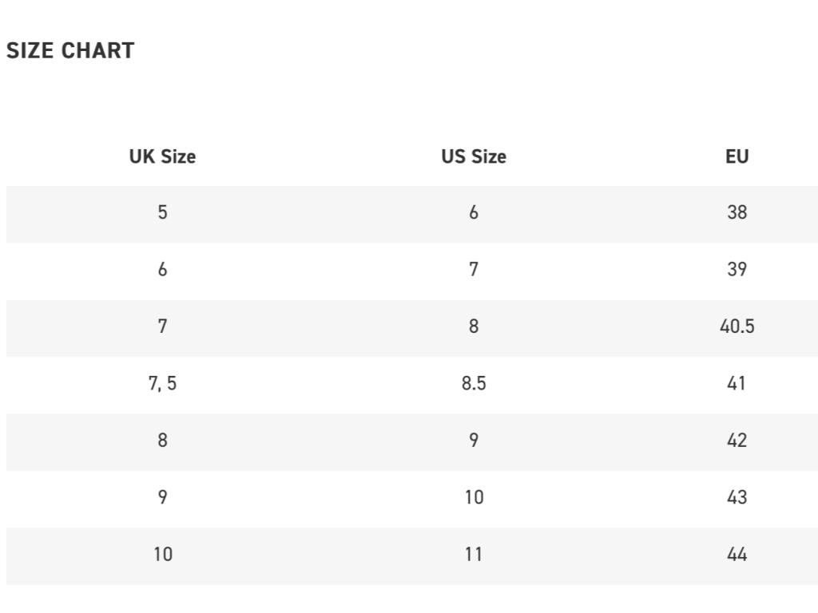
Task: Select EU size 41 cell
Action: click(737, 384)
